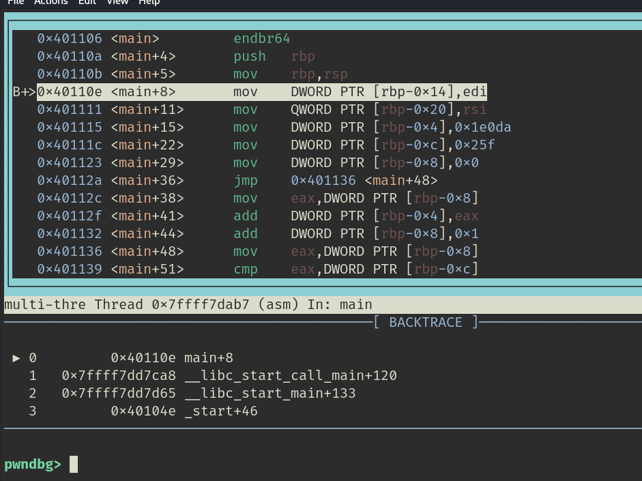Image resolution: width=642 pixels, height=481 pixels.
Task: Select backtrace entry __libc_start_main+133
Action: click(269, 394)
